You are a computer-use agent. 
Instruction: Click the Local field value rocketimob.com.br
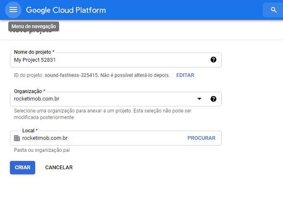coord(45,138)
